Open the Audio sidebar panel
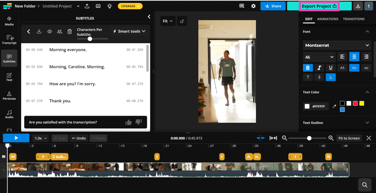The height and width of the screenshot is (193, 376). [9, 114]
